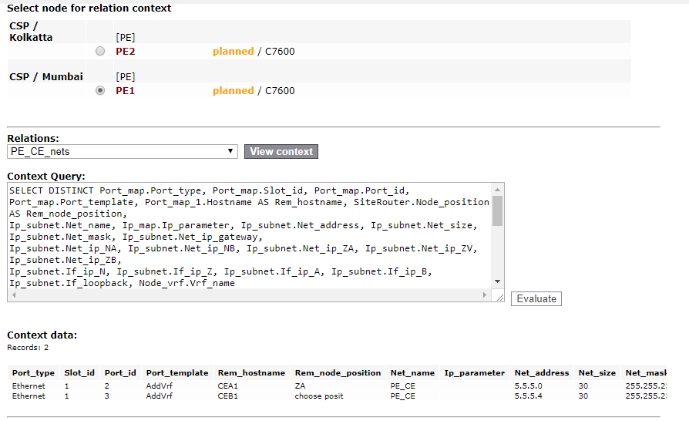Image resolution: width=689 pixels, height=421 pixels.
Task: Click the View context button
Action: click(281, 152)
